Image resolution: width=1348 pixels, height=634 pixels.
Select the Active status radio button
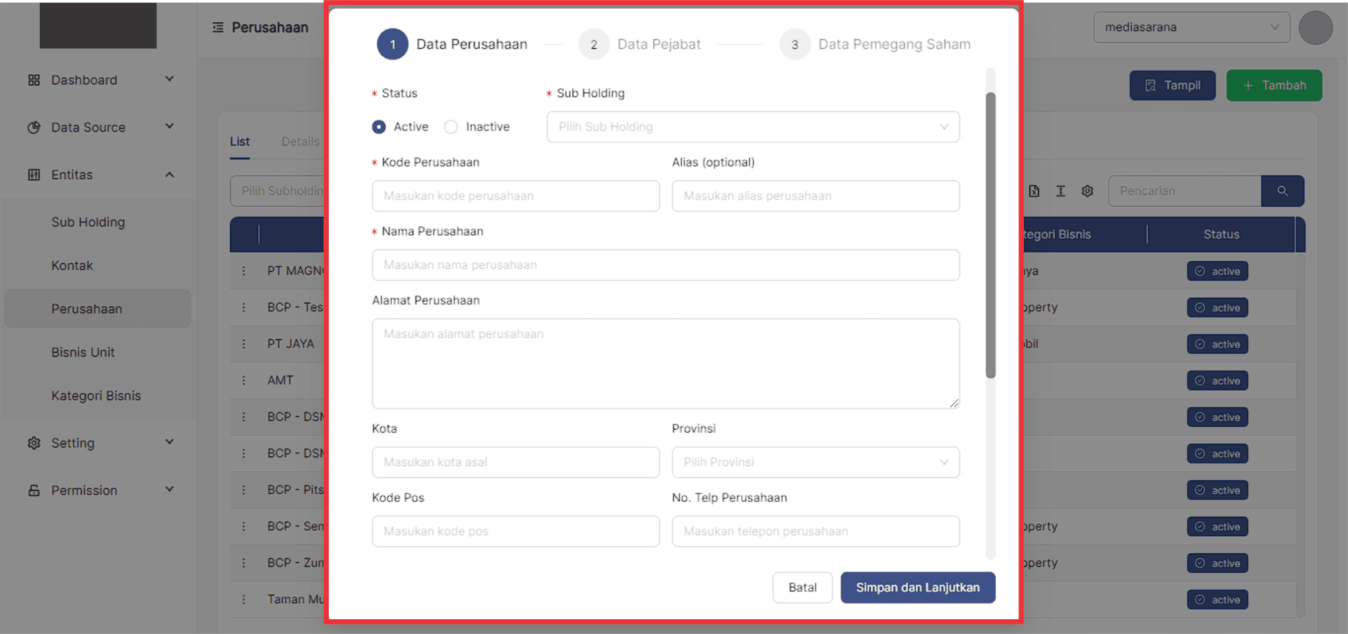pos(379,127)
